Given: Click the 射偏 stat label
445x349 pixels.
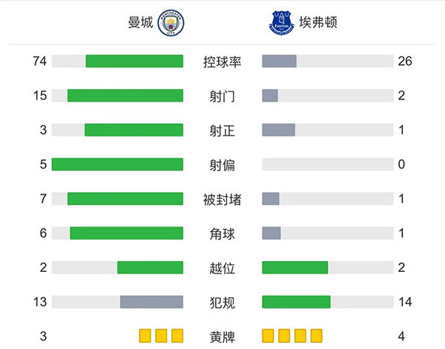Looking at the screenshot, I should [x=222, y=164].
